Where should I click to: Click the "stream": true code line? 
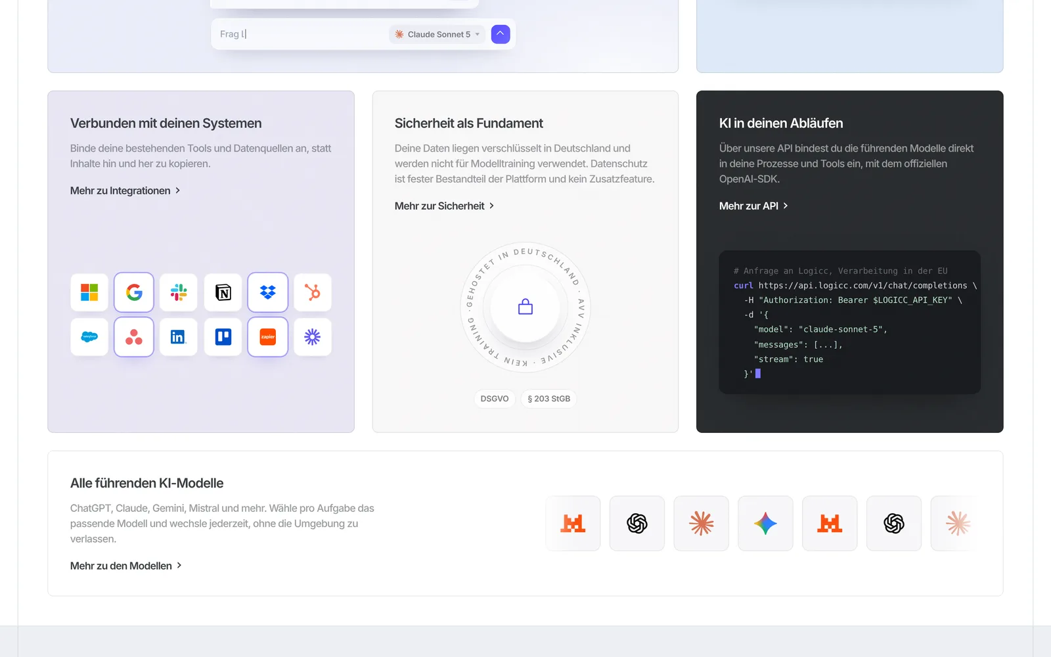(788, 359)
